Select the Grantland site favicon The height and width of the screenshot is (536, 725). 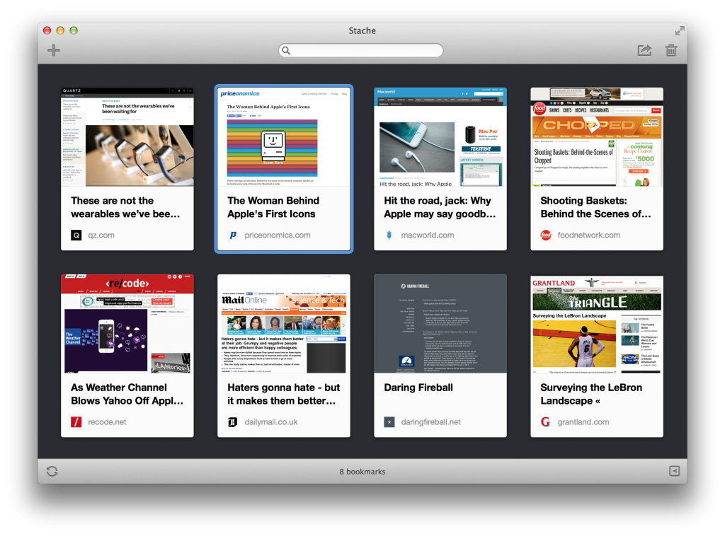click(544, 422)
